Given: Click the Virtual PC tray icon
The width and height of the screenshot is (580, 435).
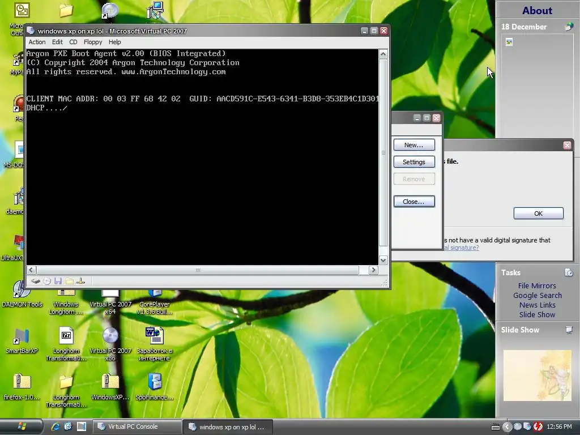Looking at the screenshot, I should coord(527,427).
